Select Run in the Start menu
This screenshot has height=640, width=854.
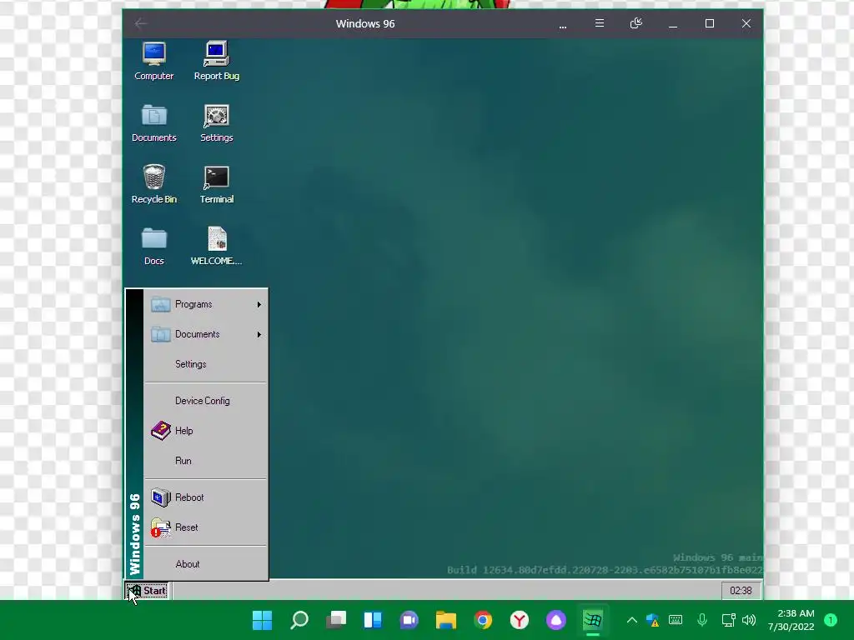coord(206,460)
